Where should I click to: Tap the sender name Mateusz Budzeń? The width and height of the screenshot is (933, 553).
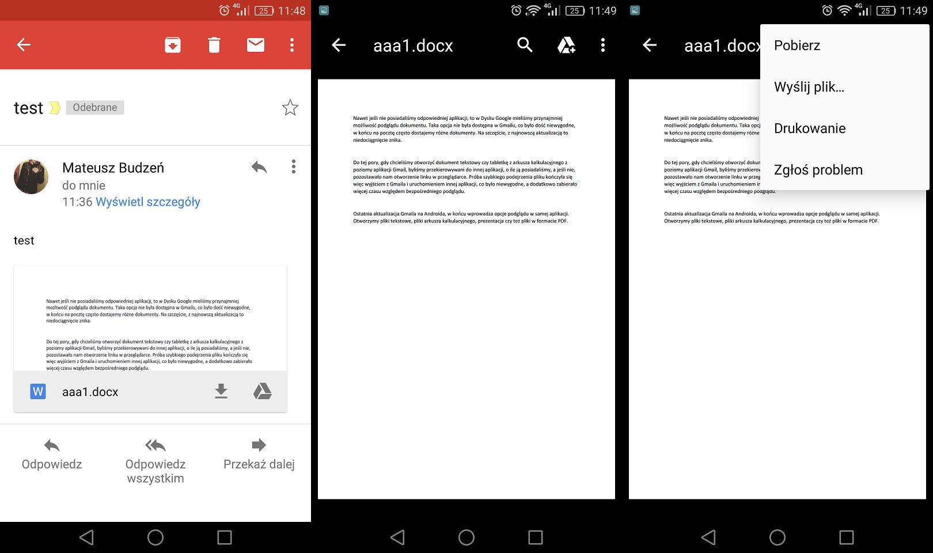113,168
